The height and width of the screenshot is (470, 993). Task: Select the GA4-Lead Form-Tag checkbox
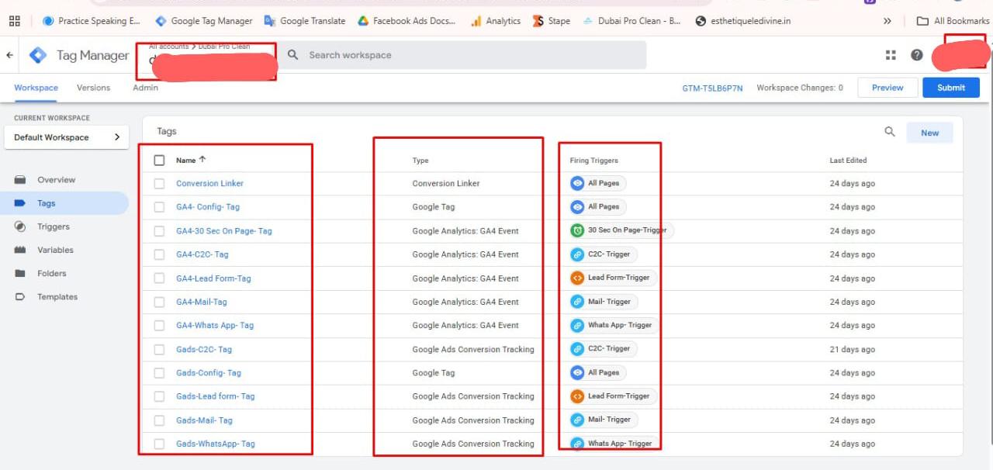coord(159,278)
